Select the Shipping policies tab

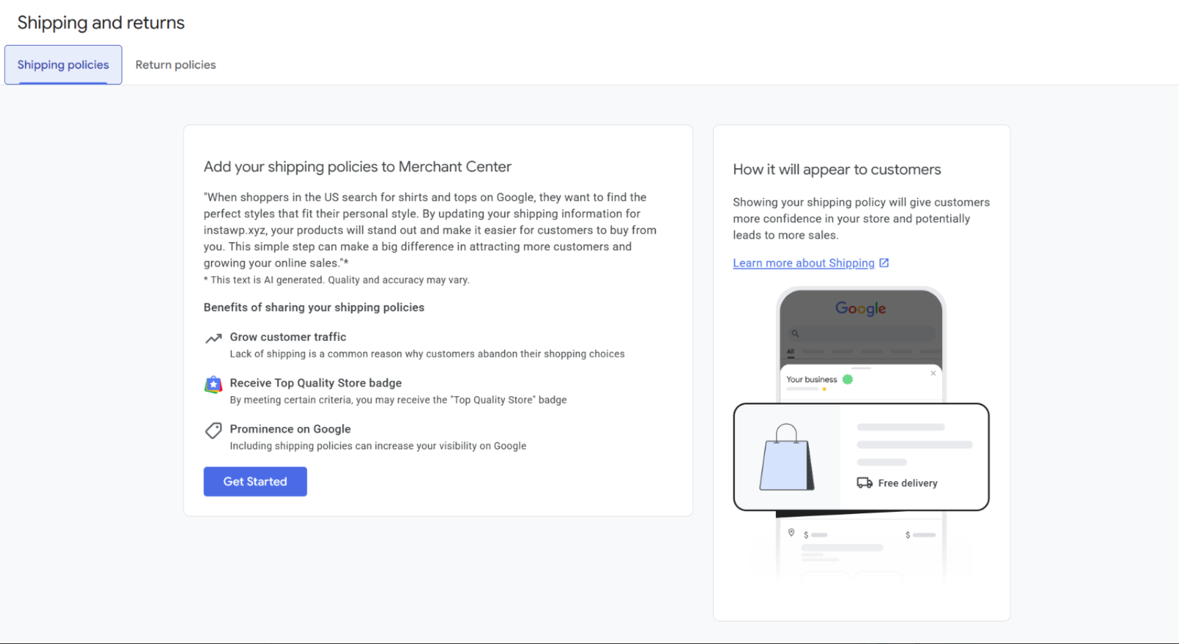63,65
